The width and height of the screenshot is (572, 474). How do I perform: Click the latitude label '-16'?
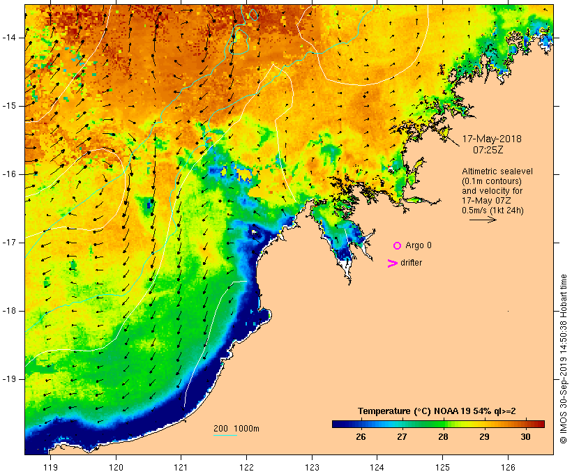pyautogui.click(x=9, y=174)
